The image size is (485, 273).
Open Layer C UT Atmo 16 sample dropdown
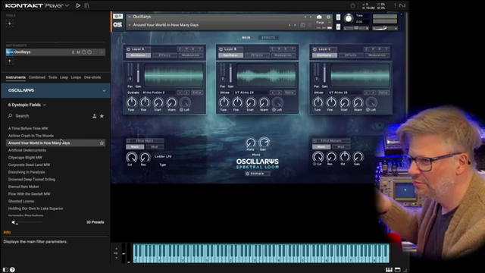point(345,93)
